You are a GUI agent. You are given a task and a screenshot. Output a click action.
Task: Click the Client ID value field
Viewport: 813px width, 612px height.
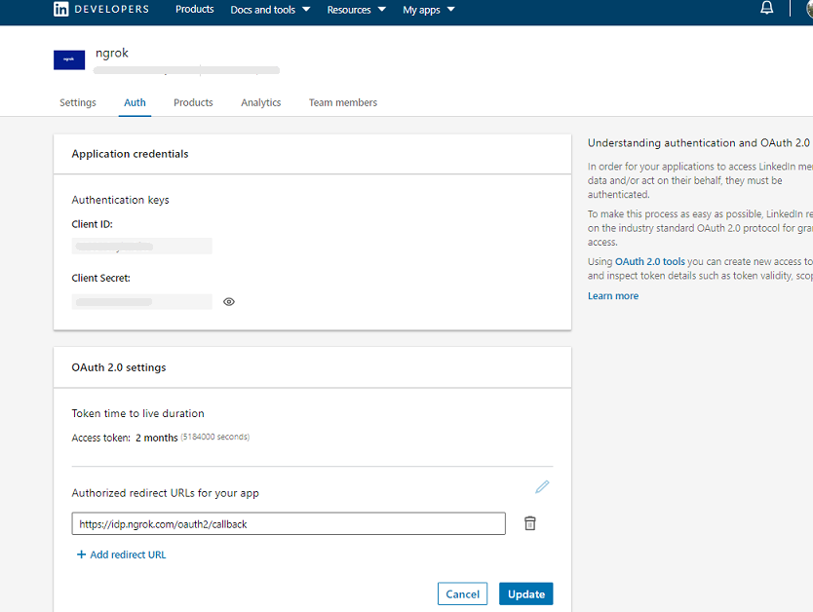coord(141,247)
